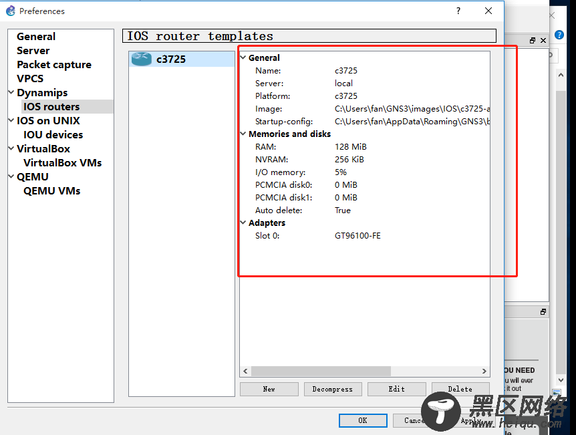Select IOS routers in the sidebar
This screenshot has width=576, height=435.
tap(51, 106)
